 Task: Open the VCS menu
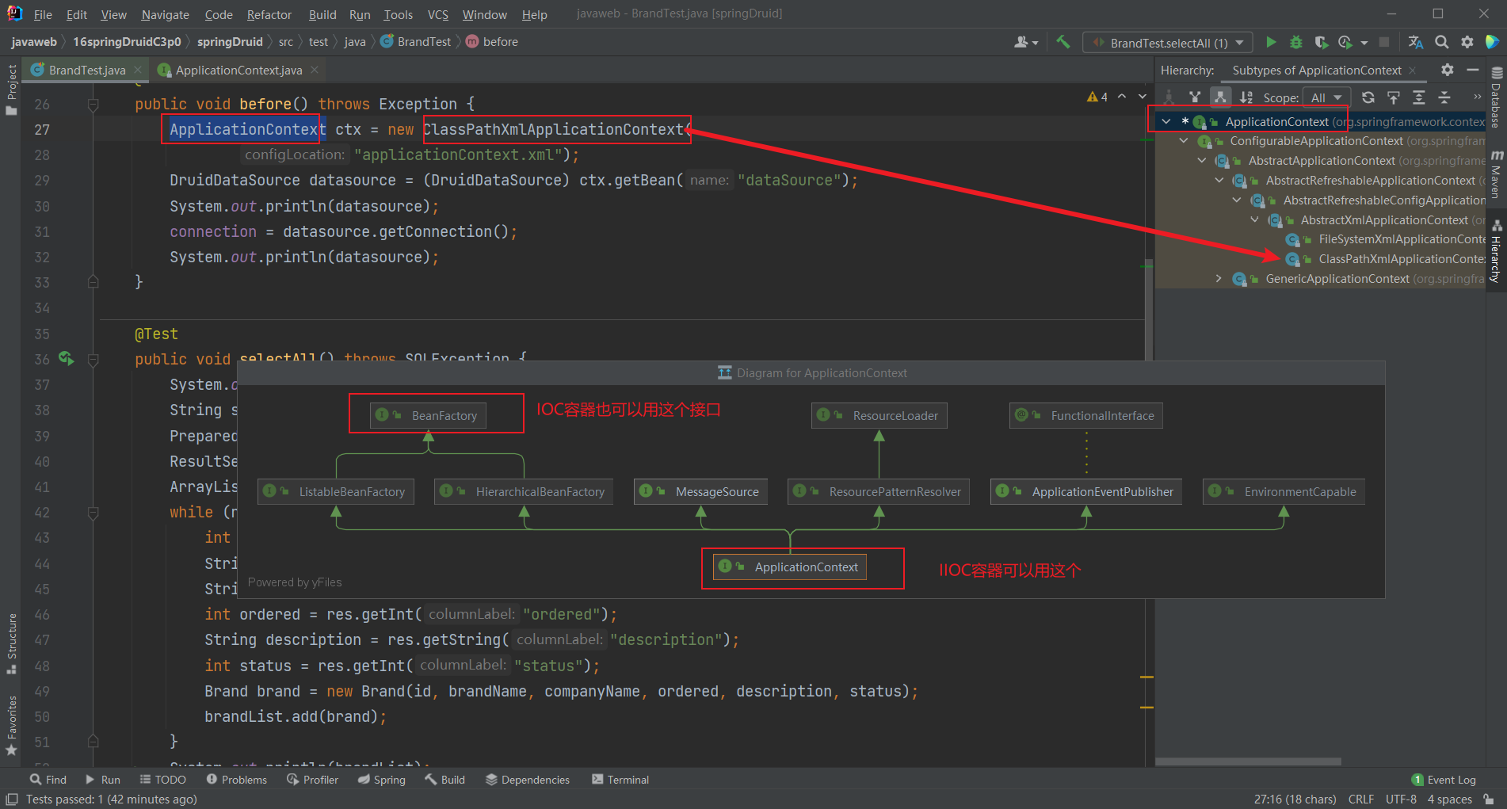tap(438, 14)
